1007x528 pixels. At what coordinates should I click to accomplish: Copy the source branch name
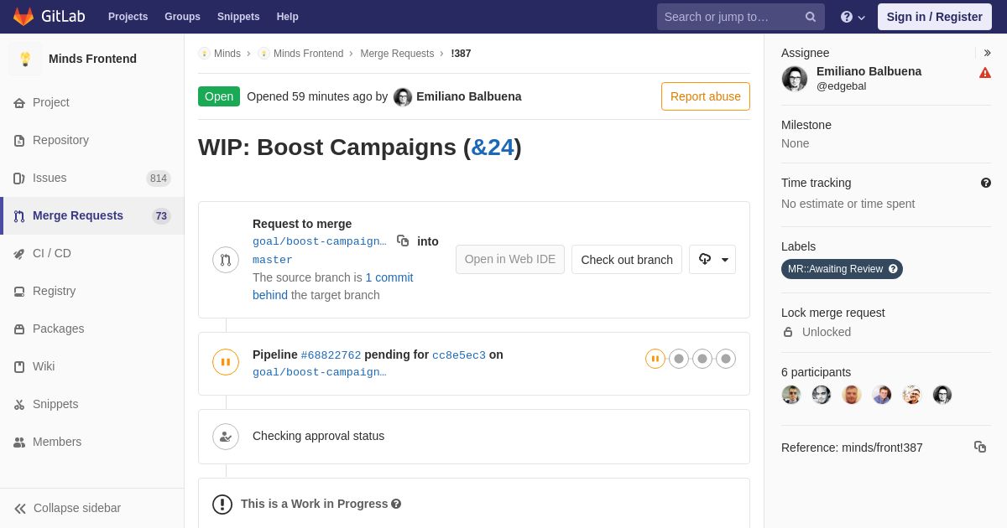pos(403,241)
